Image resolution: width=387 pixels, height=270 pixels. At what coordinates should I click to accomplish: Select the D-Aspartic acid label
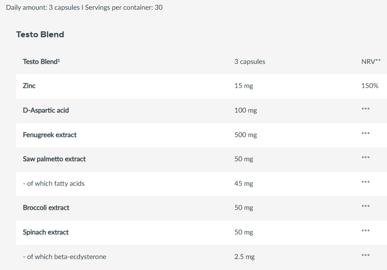point(46,110)
